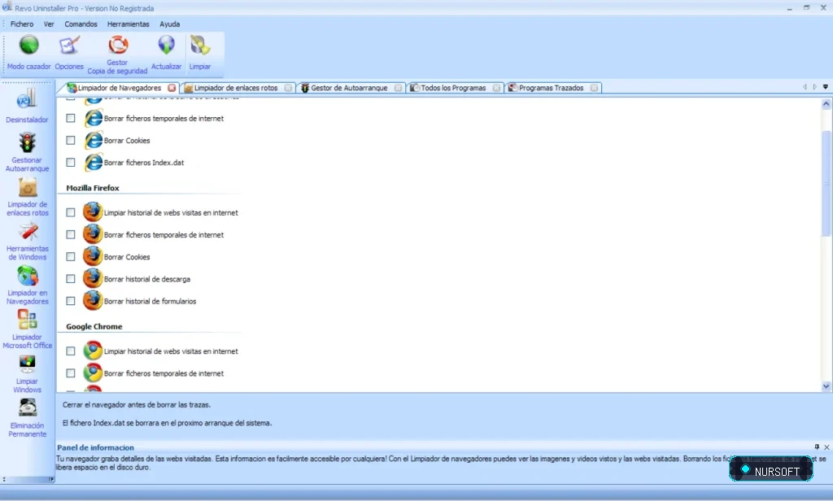Click Firefox icon beside Borrar ficheros temporales
Image resolution: width=833 pixels, height=501 pixels.
coord(93,234)
